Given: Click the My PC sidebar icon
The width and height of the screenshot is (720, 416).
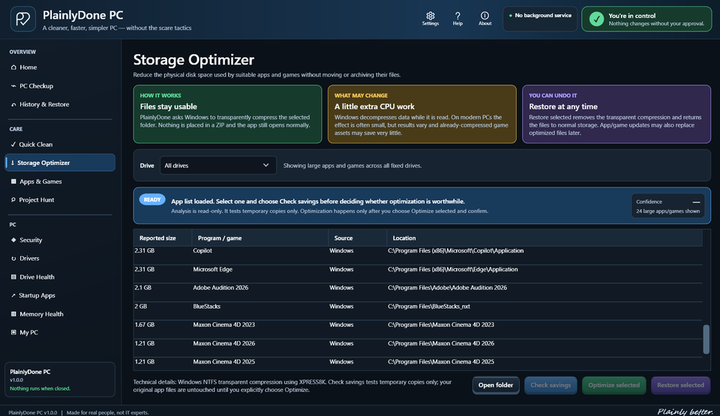Looking at the screenshot, I should pyautogui.click(x=13, y=333).
